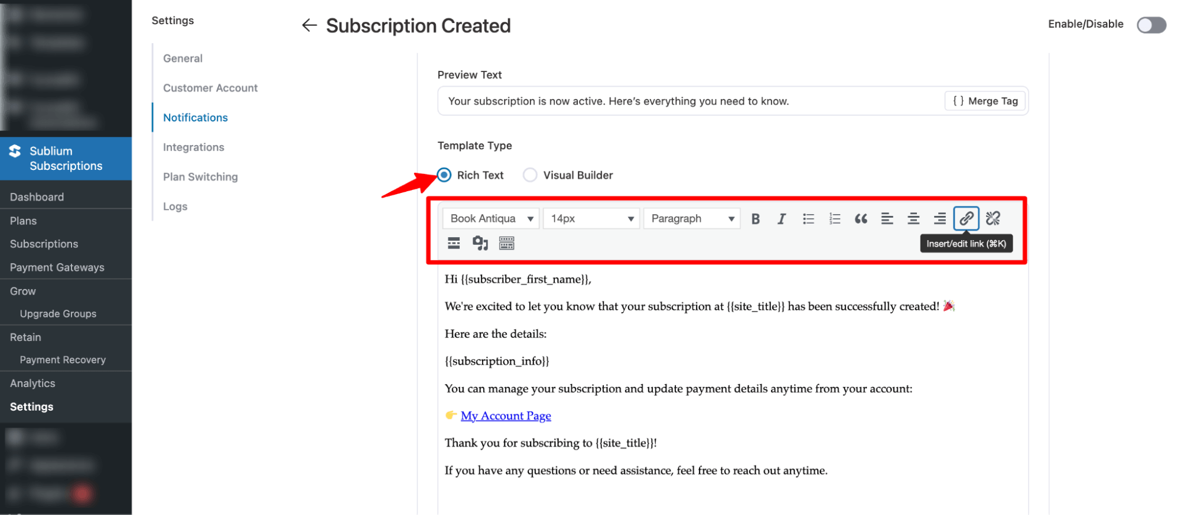Insert a bulleted list
Screen dimensions: 1181x515
(x=808, y=219)
